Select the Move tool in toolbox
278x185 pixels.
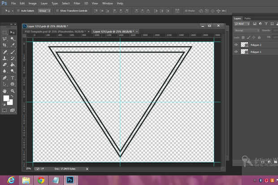(13, 32)
